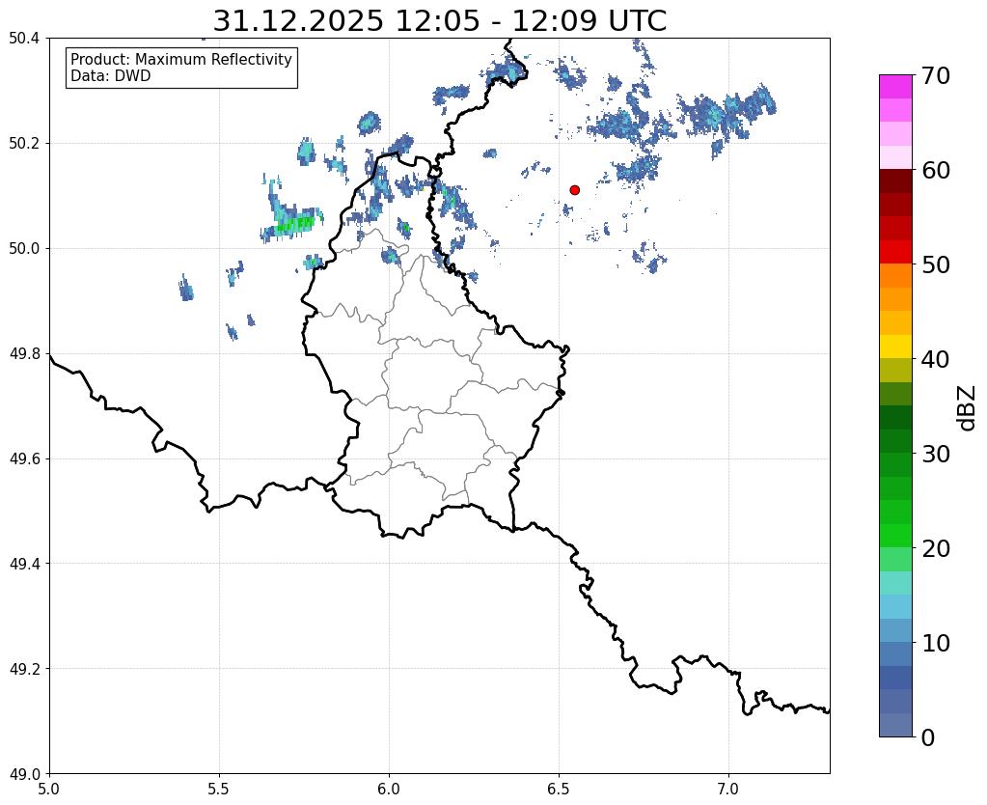
Task: Click the latitude tick label 49.6
Action: tap(24, 459)
